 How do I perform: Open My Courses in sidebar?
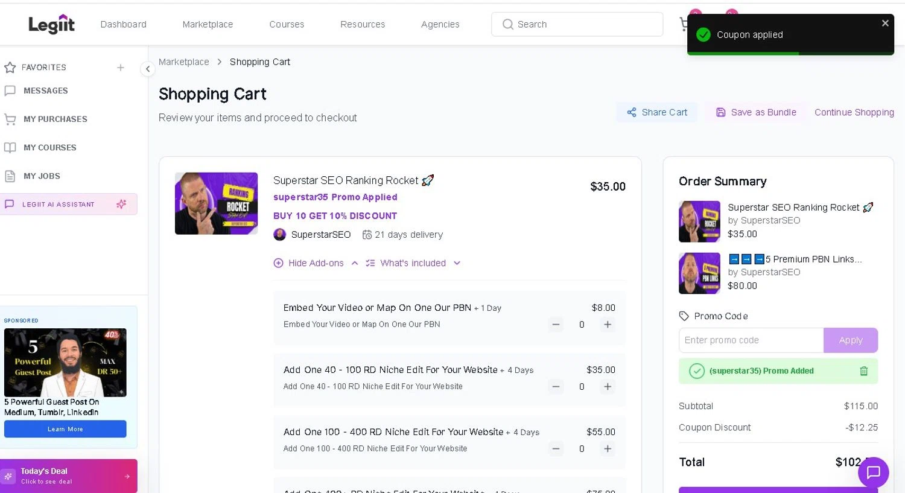click(49, 147)
